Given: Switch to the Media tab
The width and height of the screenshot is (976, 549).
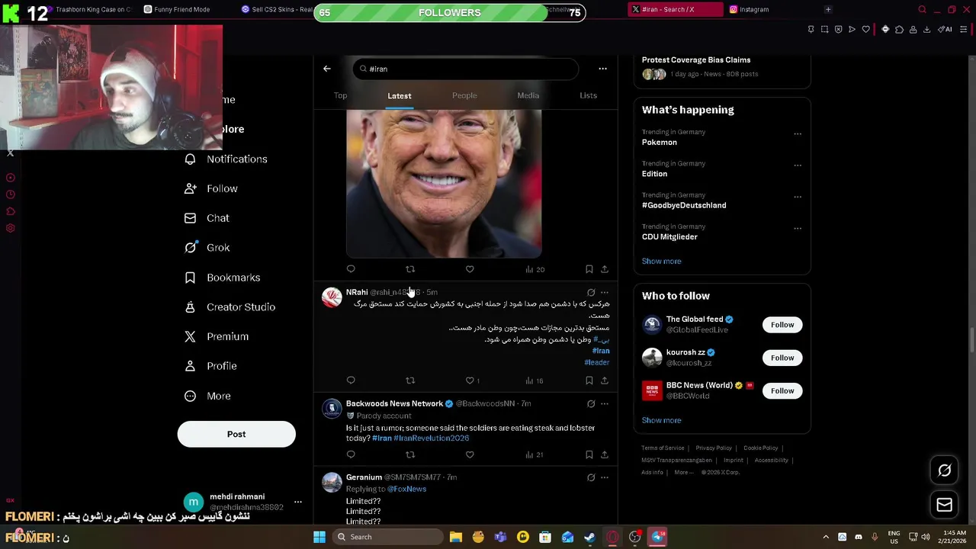Looking at the screenshot, I should pyautogui.click(x=528, y=95).
